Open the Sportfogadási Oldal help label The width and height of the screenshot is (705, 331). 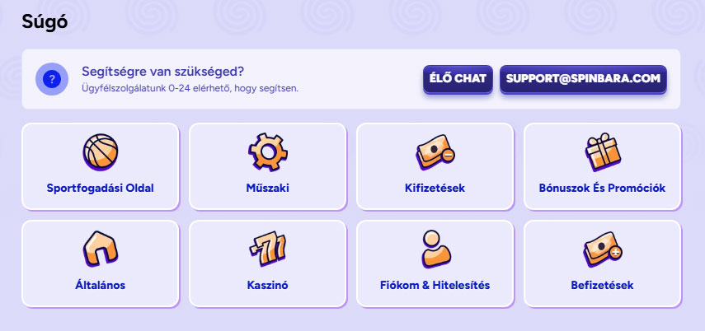(x=101, y=188)
